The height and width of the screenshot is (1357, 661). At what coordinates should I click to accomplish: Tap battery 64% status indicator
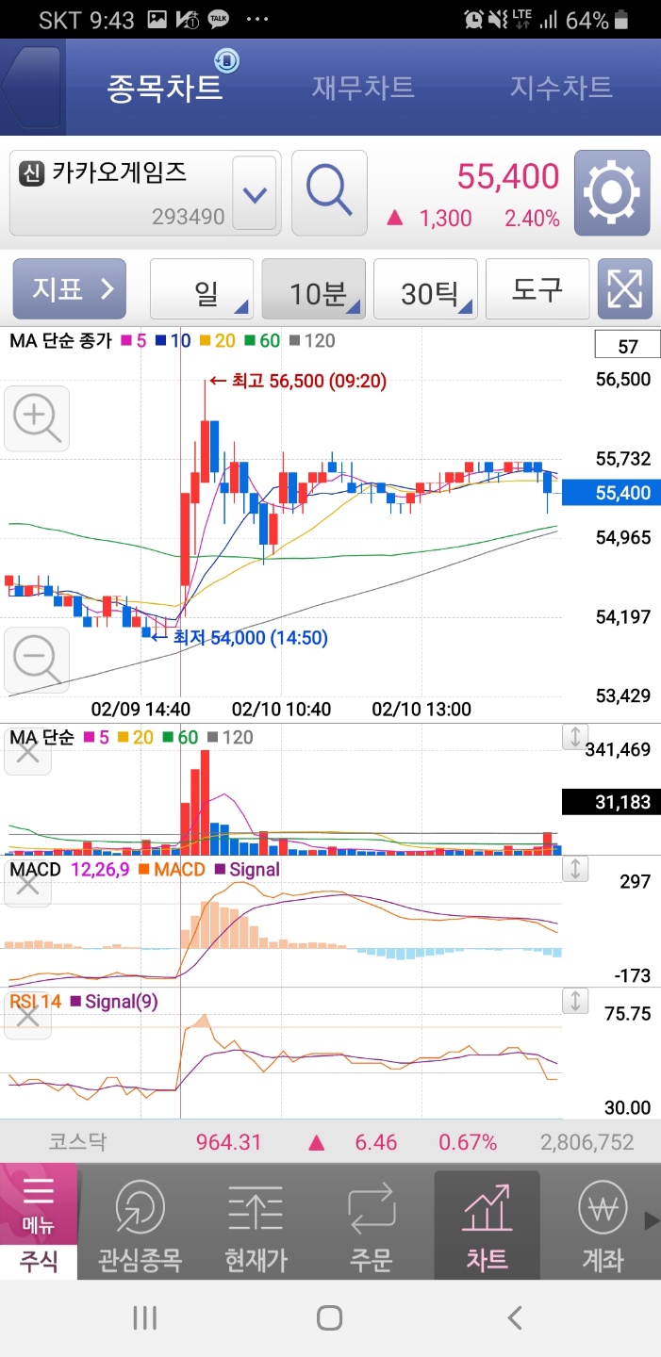click(x=598, y=19)
